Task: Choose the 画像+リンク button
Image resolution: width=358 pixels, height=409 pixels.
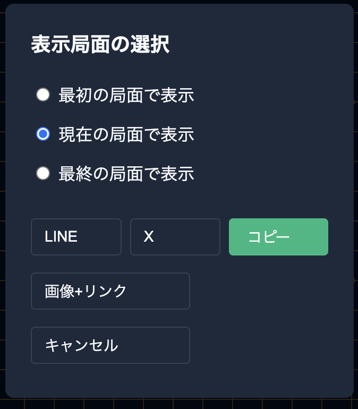Action: coord(110,291)
